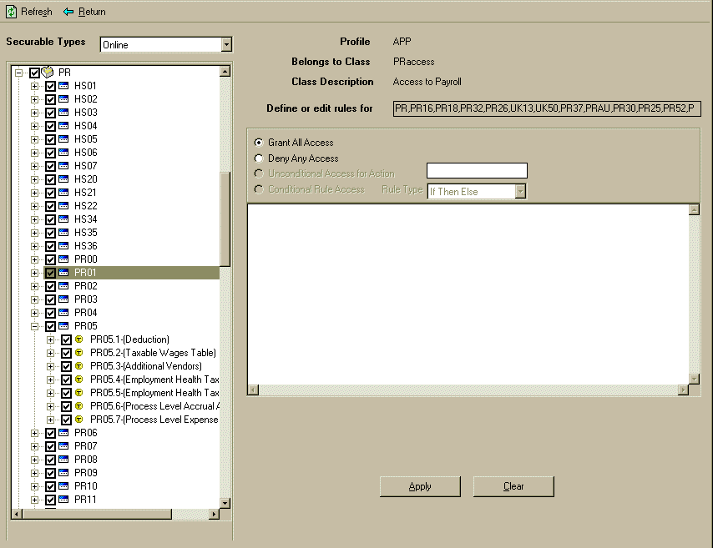The height and width of the screenshot is (548, 713).
Task: Select the Grant All Access radio button
Action: (x=259, y=143)
